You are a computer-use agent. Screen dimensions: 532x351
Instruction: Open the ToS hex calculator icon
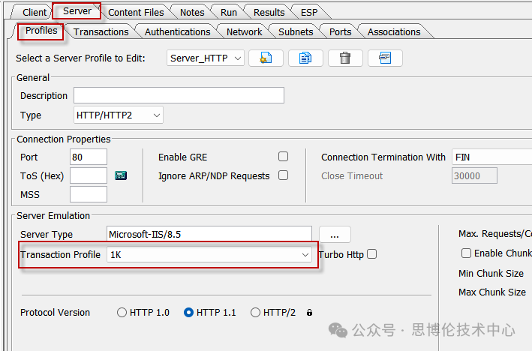coord(121,175)
